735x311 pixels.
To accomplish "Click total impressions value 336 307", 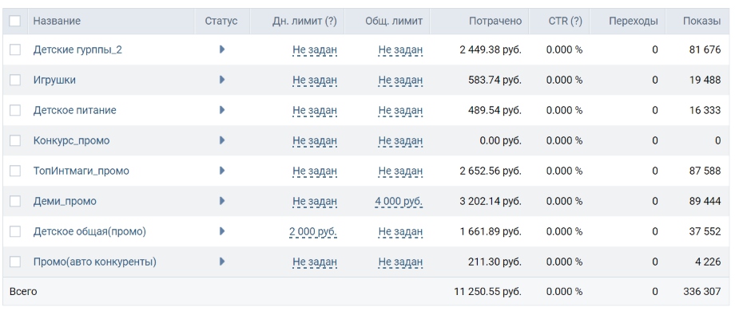I will click(702, 292).
